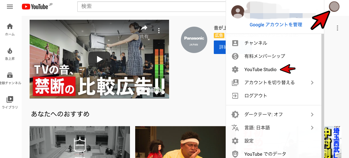Click the logout arrow icon
Screen dimensions: 349x158
tap(235, 96)
